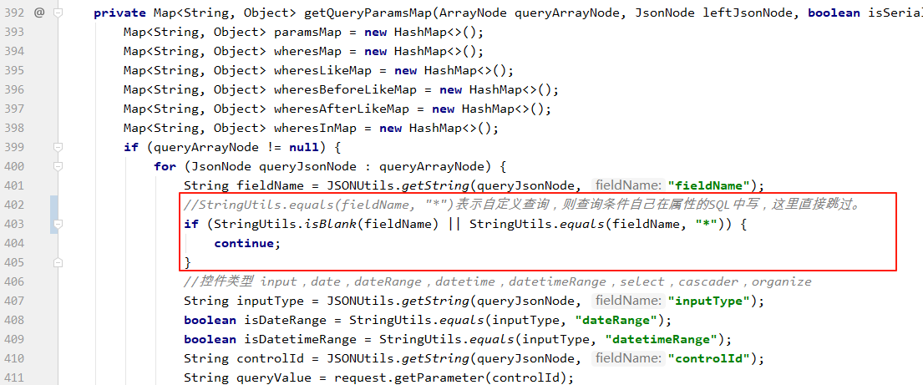Collapse the queryArrayNode null-check if block
The width and height of the screenshot is (923, 385).
(57, 148)
